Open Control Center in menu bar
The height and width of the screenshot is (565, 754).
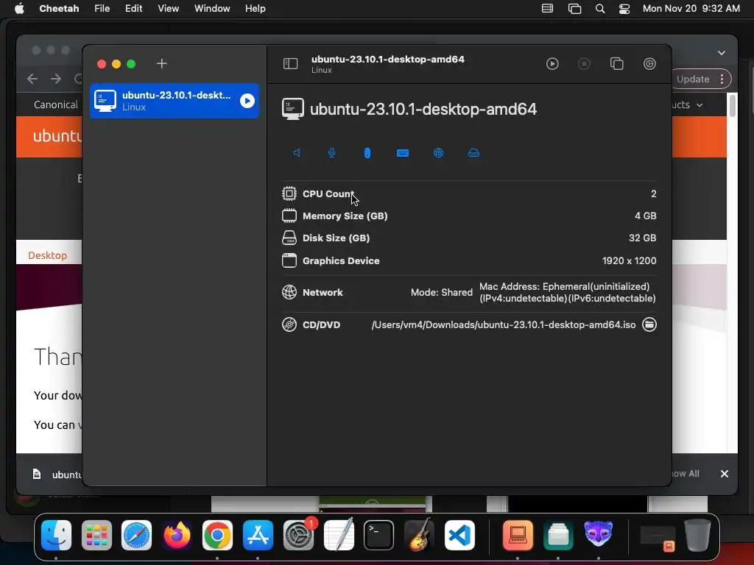click(x=624, y=9)
